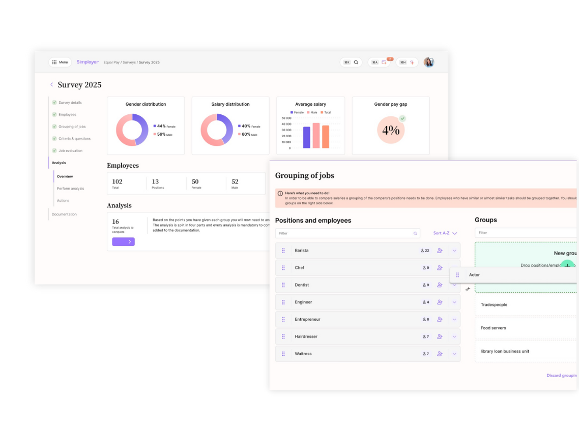Screen dimensions: 579x434
Task: Click add-employee icon on Barista row
Action: pyautogui.click(x=440, y=251)
